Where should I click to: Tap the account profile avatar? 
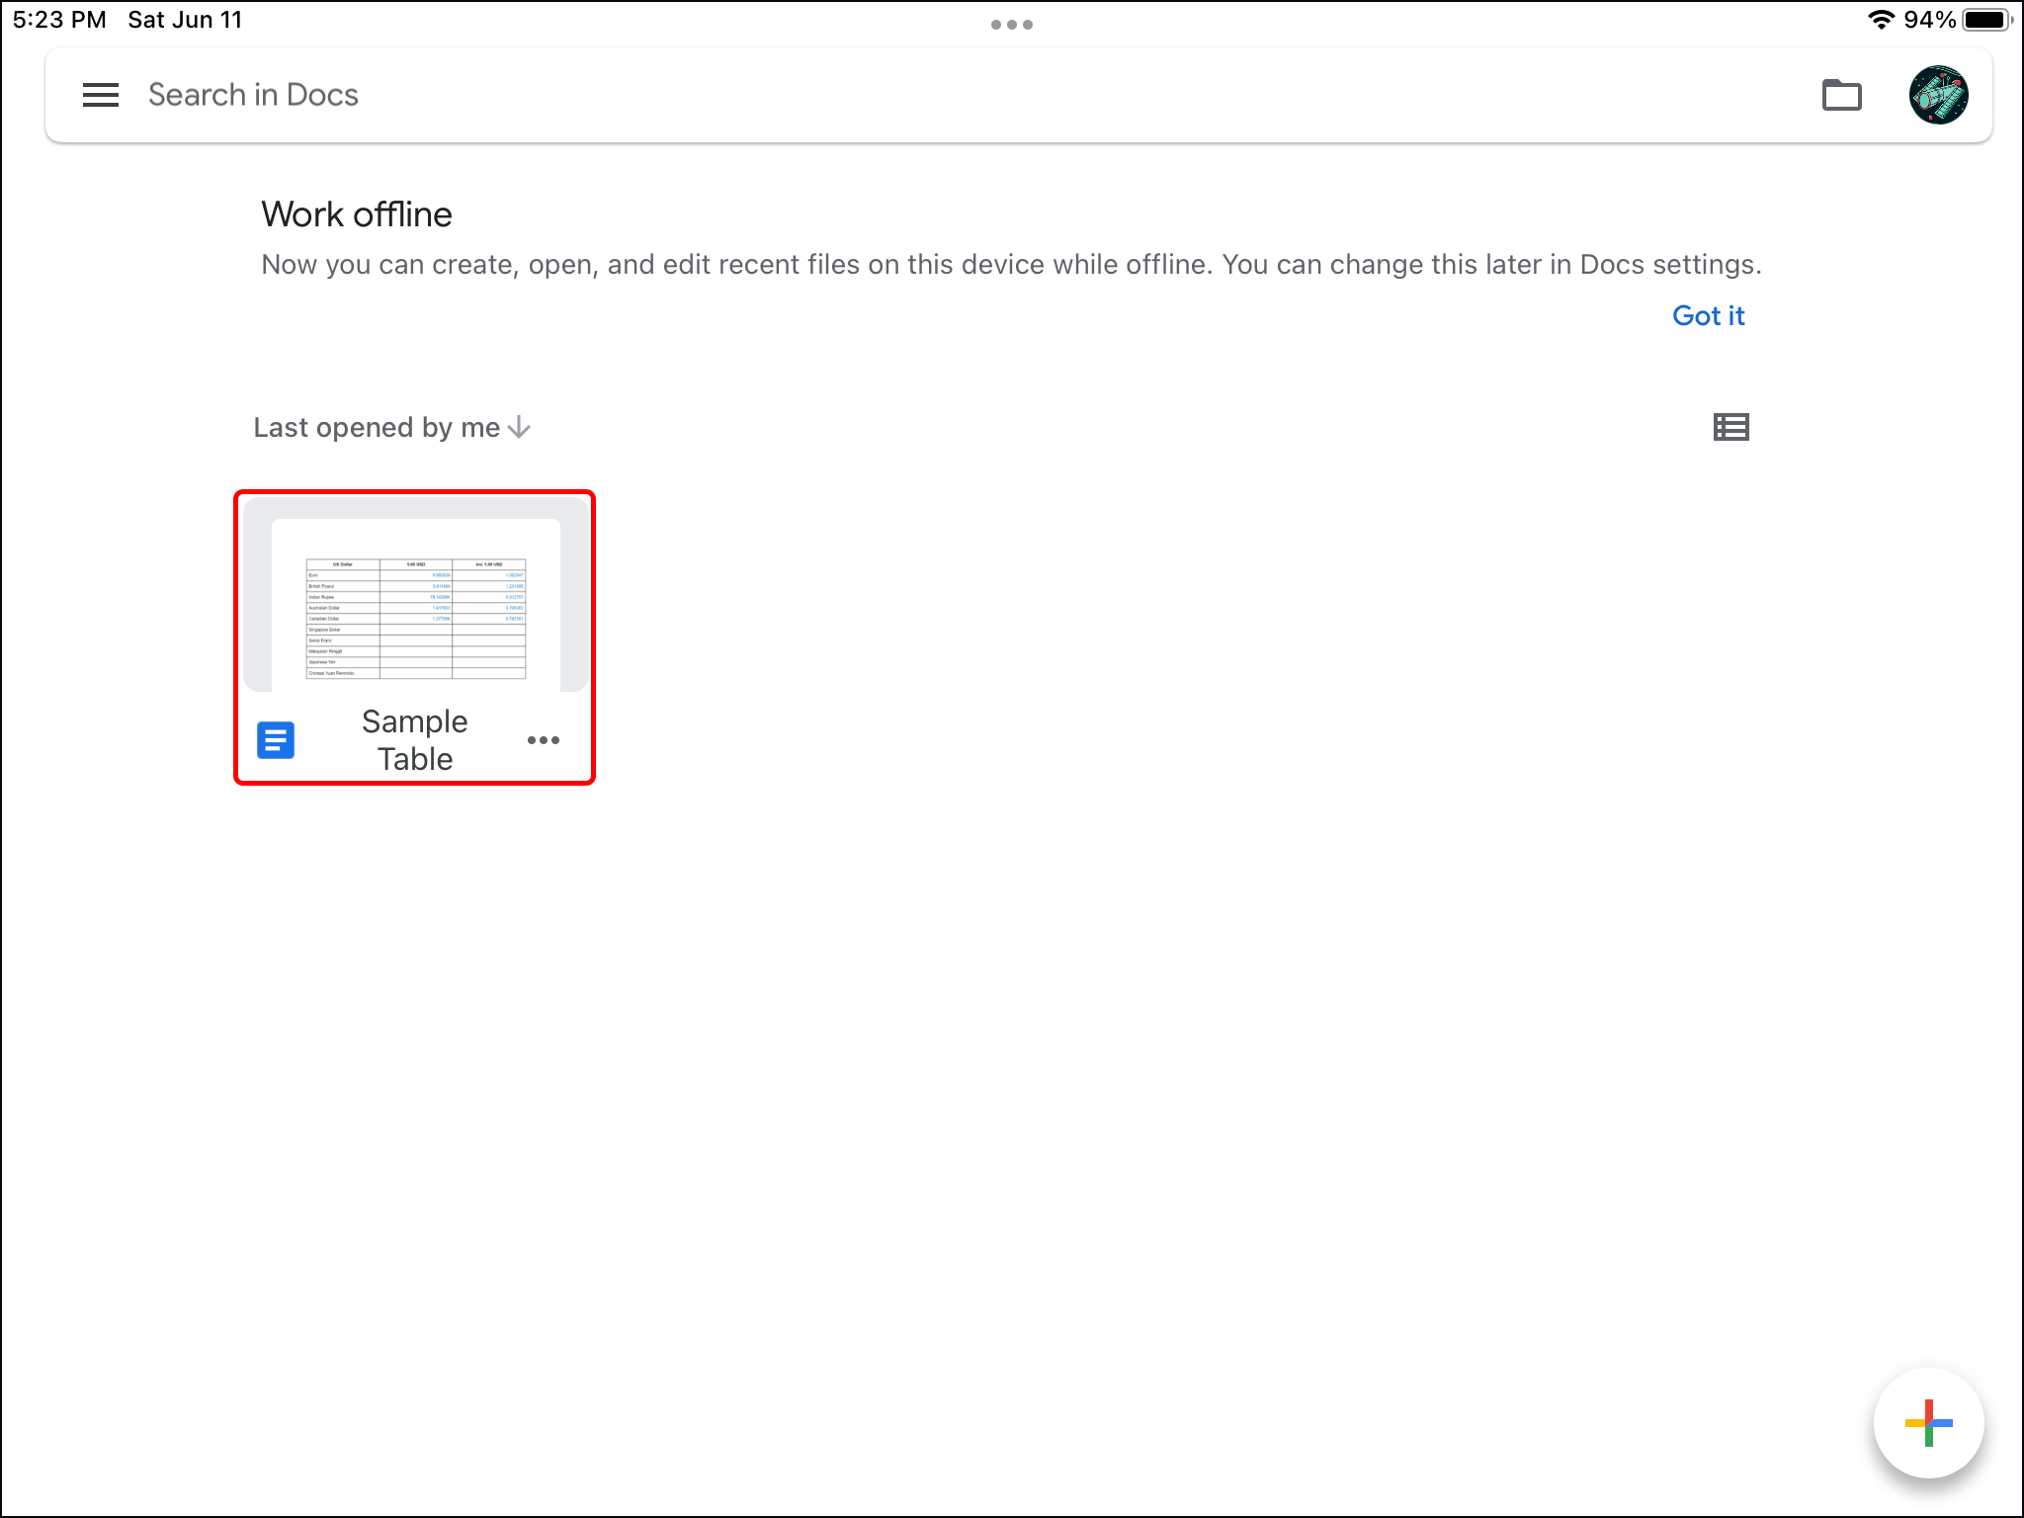[x=1937, y=95]
